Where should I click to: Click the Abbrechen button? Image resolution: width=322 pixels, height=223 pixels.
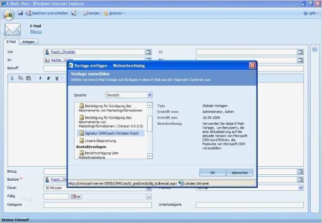(x=240, y=173)
